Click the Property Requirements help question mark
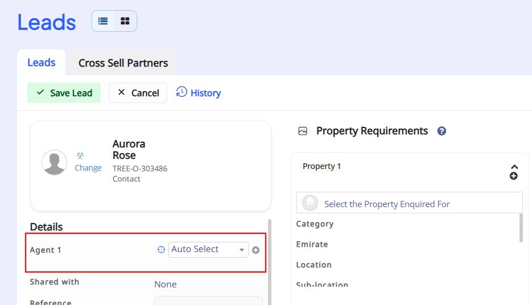 442,131
